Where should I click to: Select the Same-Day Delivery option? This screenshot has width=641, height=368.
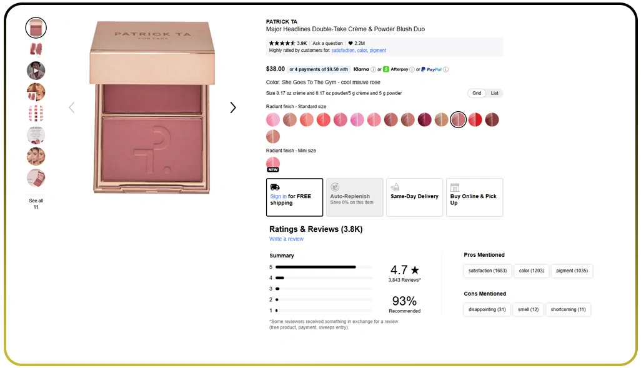[x=414, y=197]
